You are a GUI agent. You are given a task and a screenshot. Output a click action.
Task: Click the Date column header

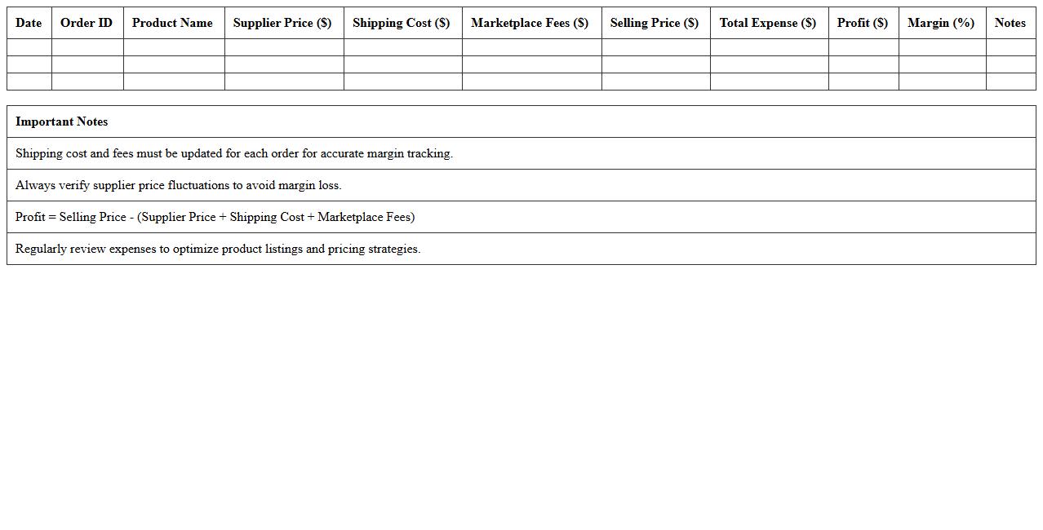point(29,23)
